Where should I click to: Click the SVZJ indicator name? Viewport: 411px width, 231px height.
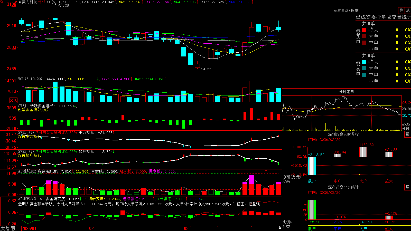(22, 106)
